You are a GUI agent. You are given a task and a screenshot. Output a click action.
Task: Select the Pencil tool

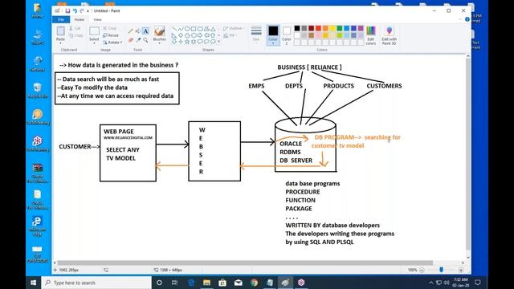coord(131,31)
